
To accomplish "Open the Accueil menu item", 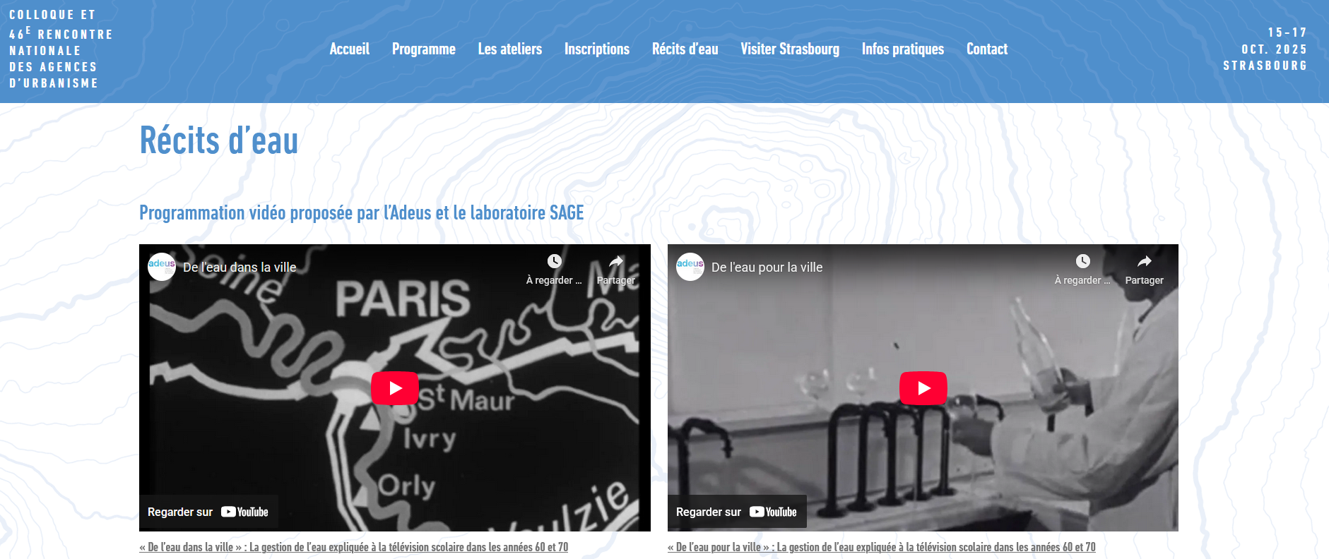I will pyautogui.click(x=350, y=49).
